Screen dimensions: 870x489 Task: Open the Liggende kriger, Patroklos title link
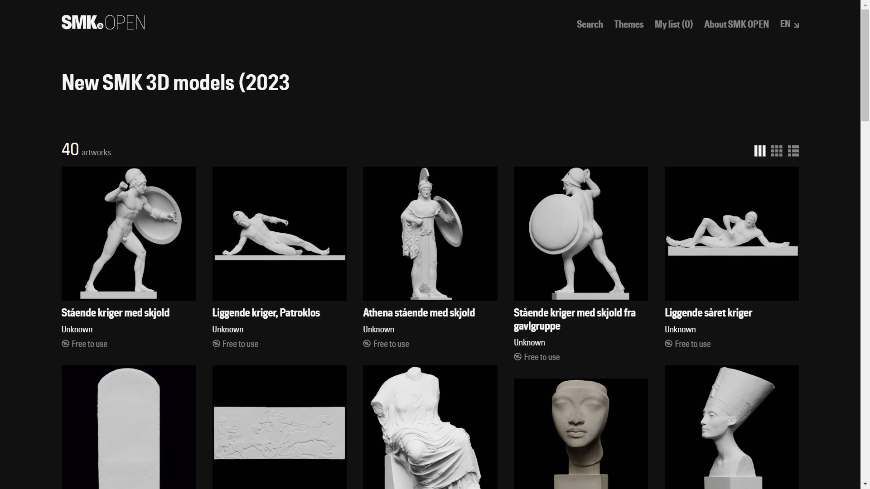tap(266, 313)
